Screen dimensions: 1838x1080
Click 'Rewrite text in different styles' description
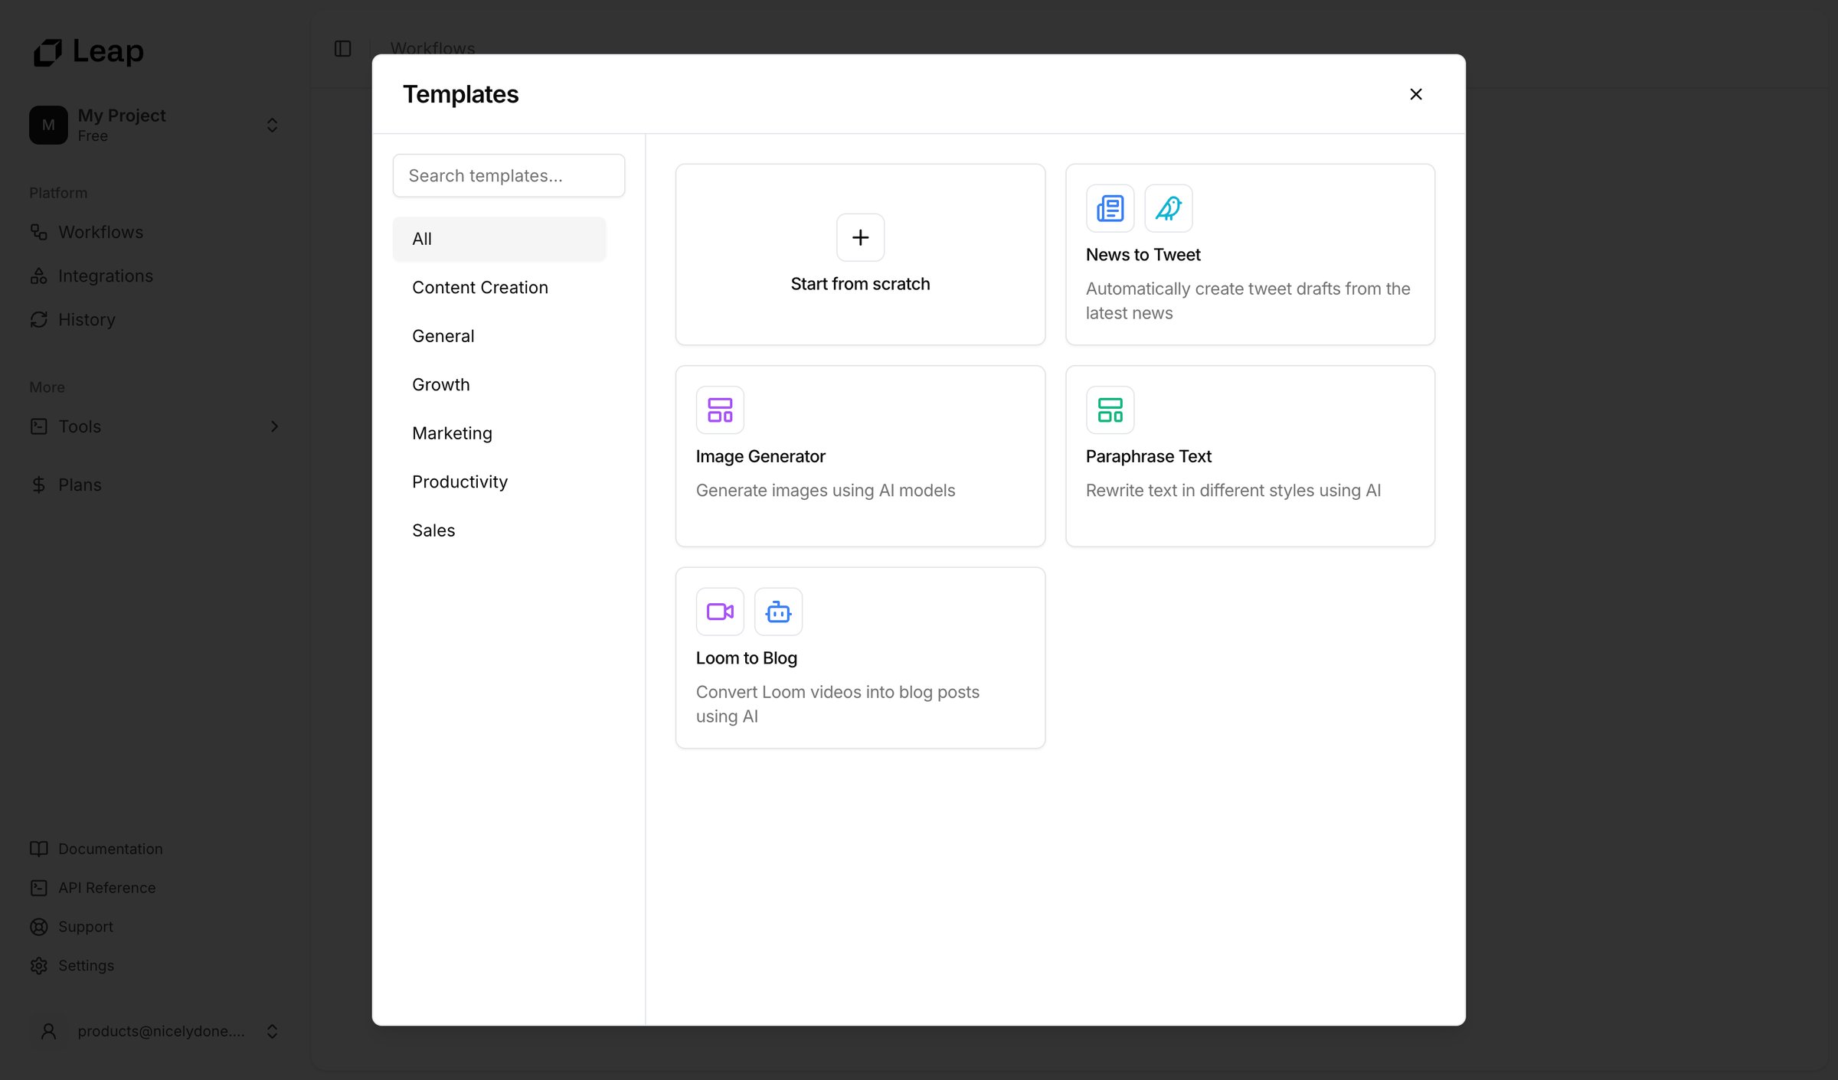click(x=1233, y=491)
